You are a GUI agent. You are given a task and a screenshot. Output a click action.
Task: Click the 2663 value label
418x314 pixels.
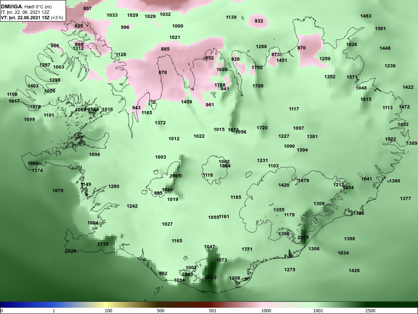(211, 277)
